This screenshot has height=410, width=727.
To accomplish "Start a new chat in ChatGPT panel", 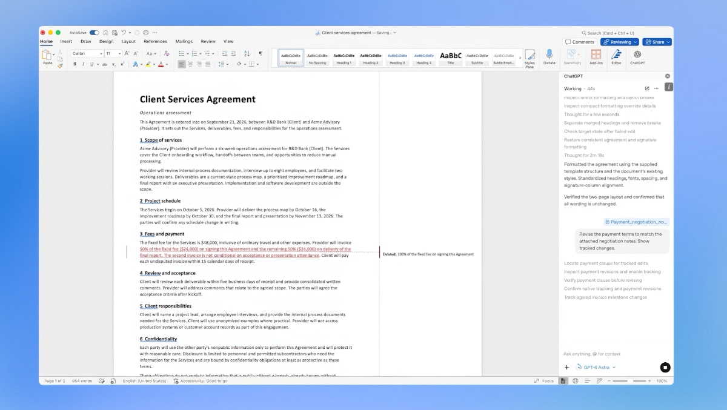I will tap(647, 88).
